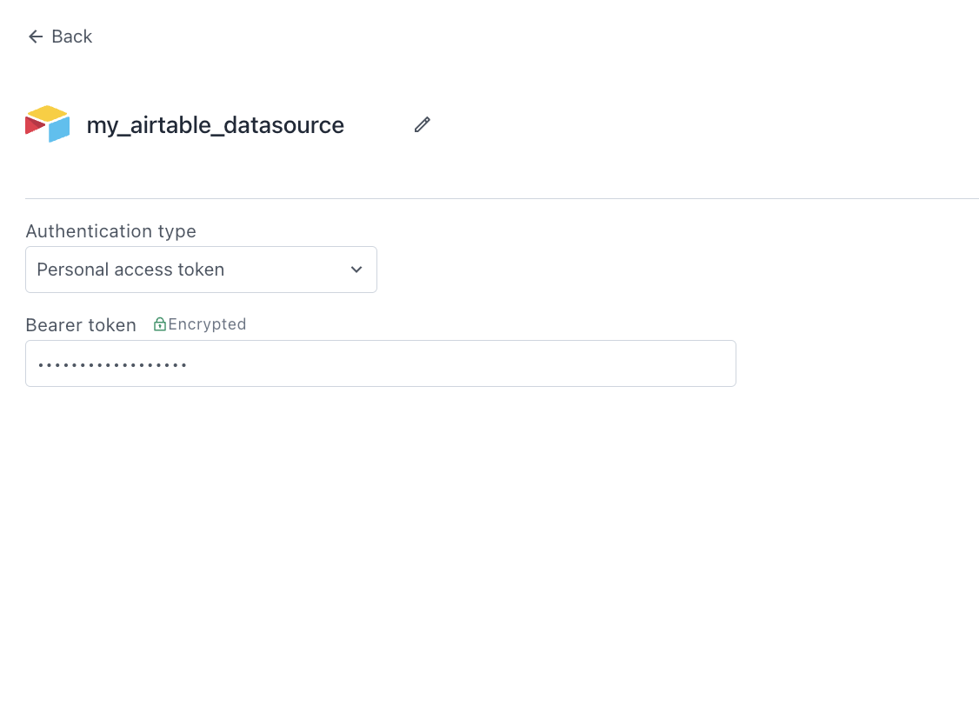Viewport: 979px width, 706px height.
Task: Click the Bearer token label
Action: pos(81,325)
